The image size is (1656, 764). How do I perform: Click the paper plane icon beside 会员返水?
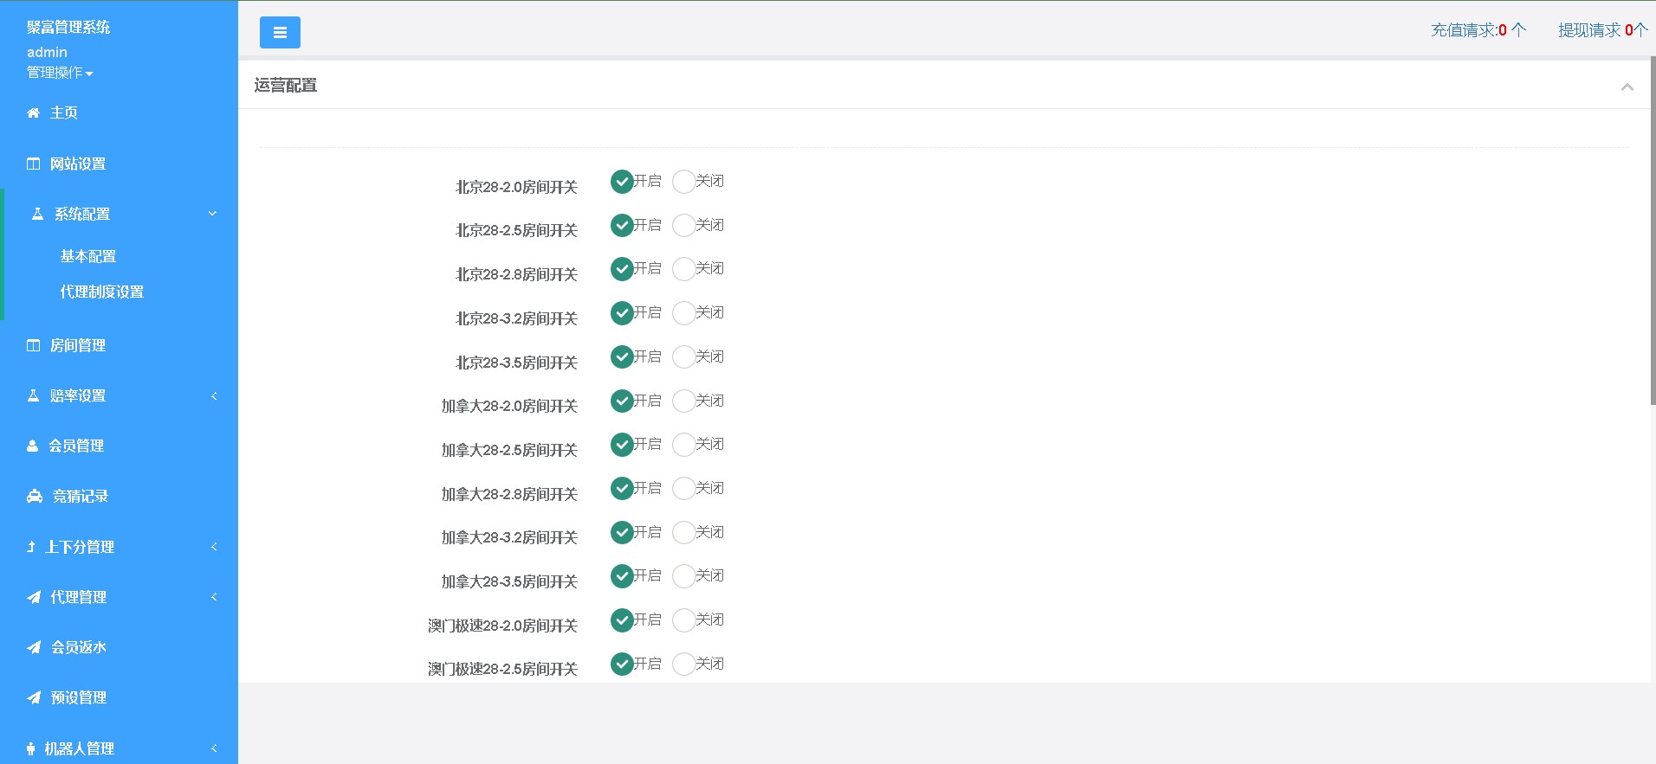click(x=34, y=647)
